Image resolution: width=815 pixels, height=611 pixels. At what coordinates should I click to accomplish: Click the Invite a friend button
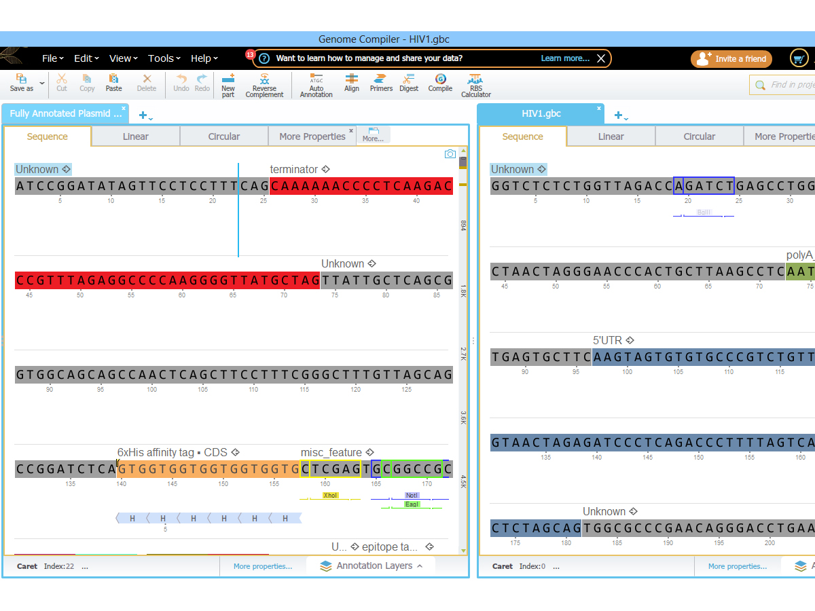pyautogui.click(x=731, y=59)
